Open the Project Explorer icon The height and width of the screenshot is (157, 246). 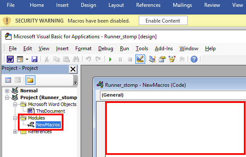click(152, 59)
